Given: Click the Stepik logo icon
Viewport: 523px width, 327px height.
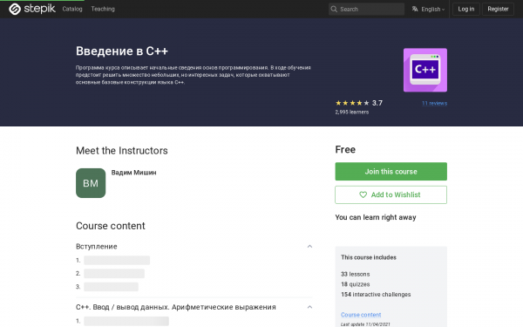Looking at the screenshot, I should coord(15,9).
